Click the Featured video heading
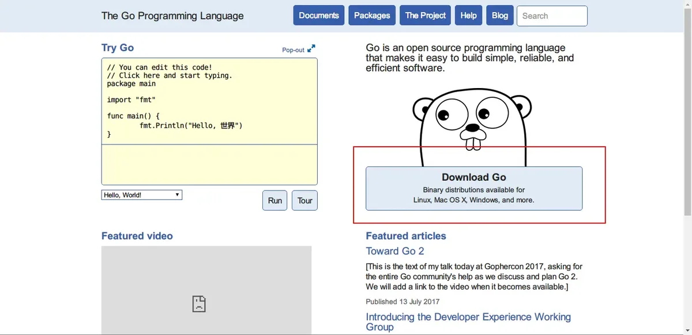This screenshot has height=335, width=692. coord(137,236)
